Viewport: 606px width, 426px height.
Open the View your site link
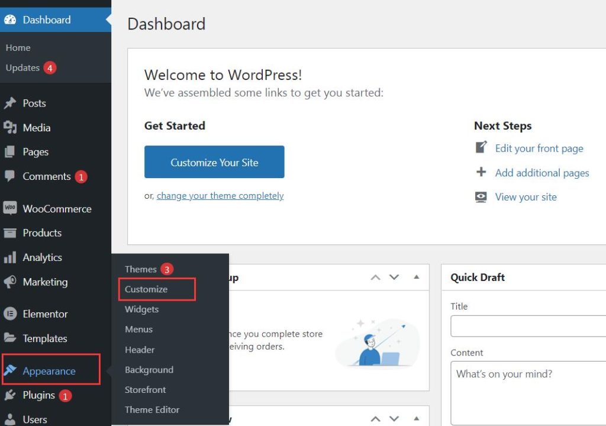[526, 197]
